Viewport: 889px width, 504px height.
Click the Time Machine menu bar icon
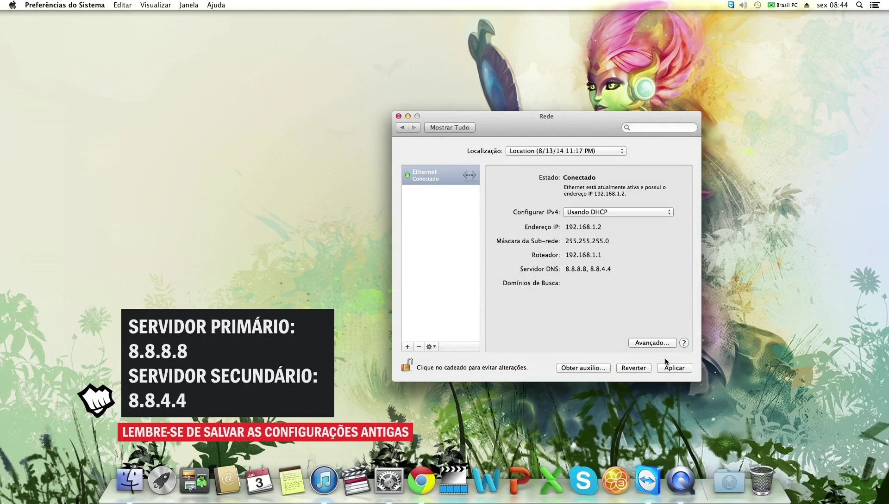758,5
